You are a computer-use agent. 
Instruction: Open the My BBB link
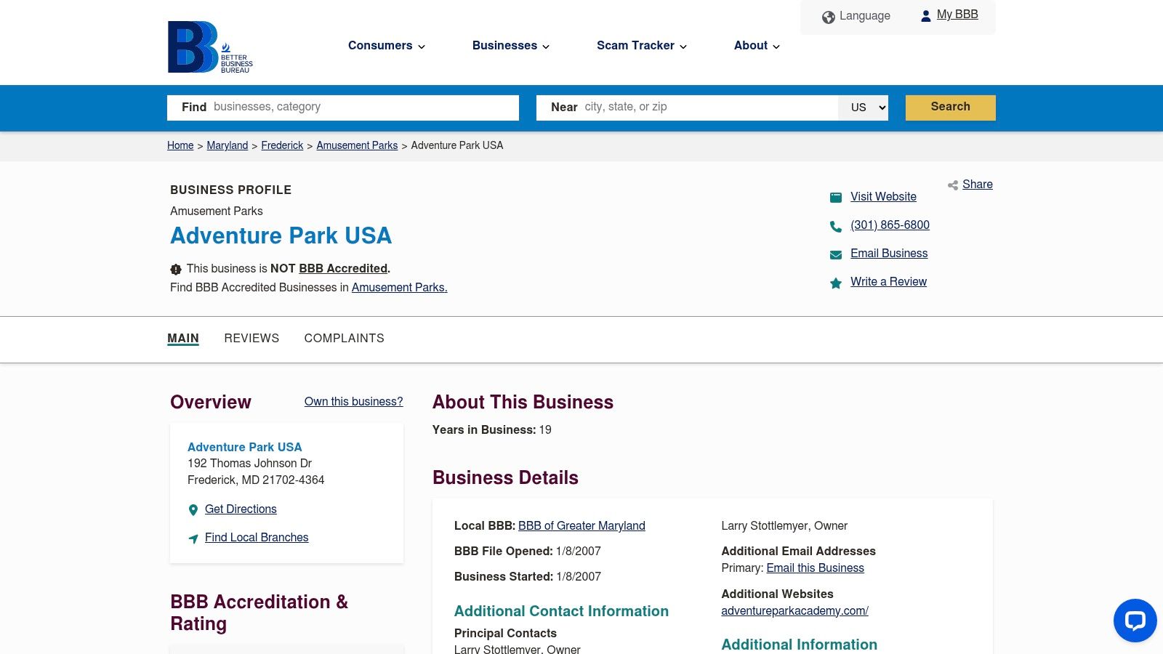tap(957, 15)
